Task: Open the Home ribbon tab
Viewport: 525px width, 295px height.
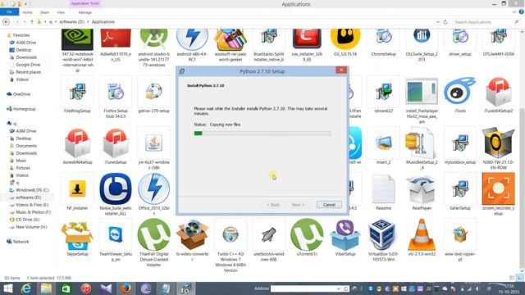Action: 27,12
